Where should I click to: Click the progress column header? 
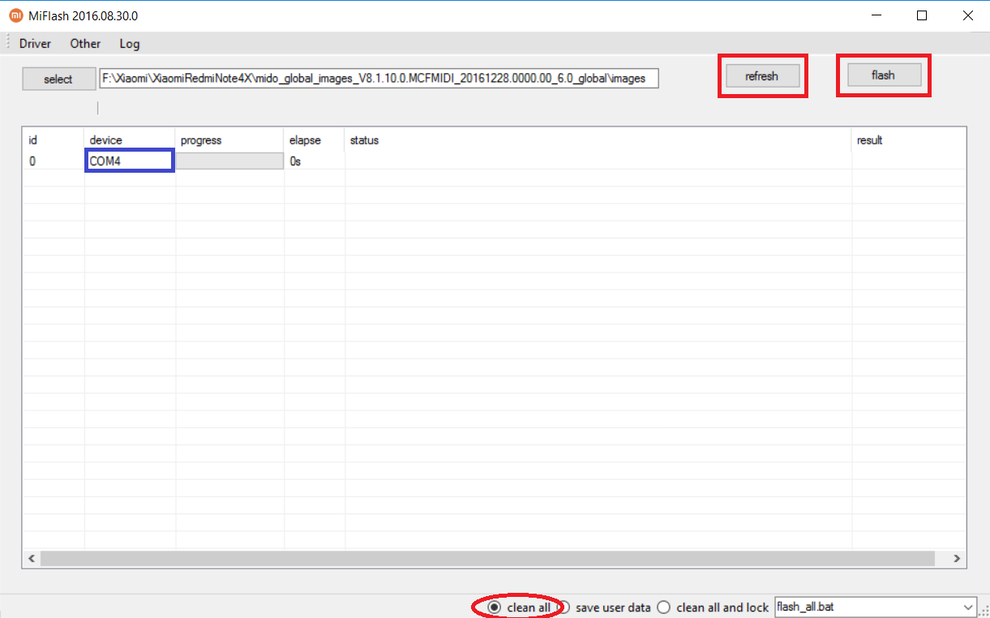tap(229, 140)
